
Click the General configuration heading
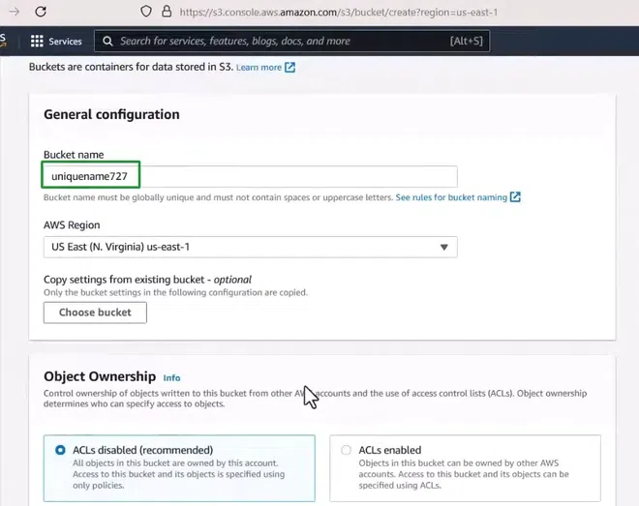[111, 114]
